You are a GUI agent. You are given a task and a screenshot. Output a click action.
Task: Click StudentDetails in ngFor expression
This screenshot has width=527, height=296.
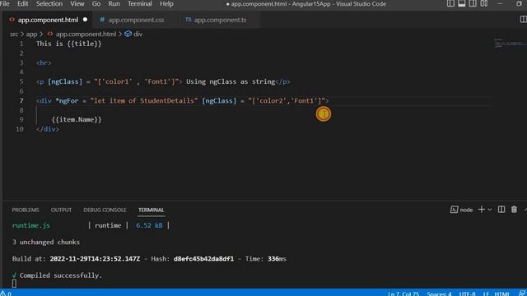[166, 100]
